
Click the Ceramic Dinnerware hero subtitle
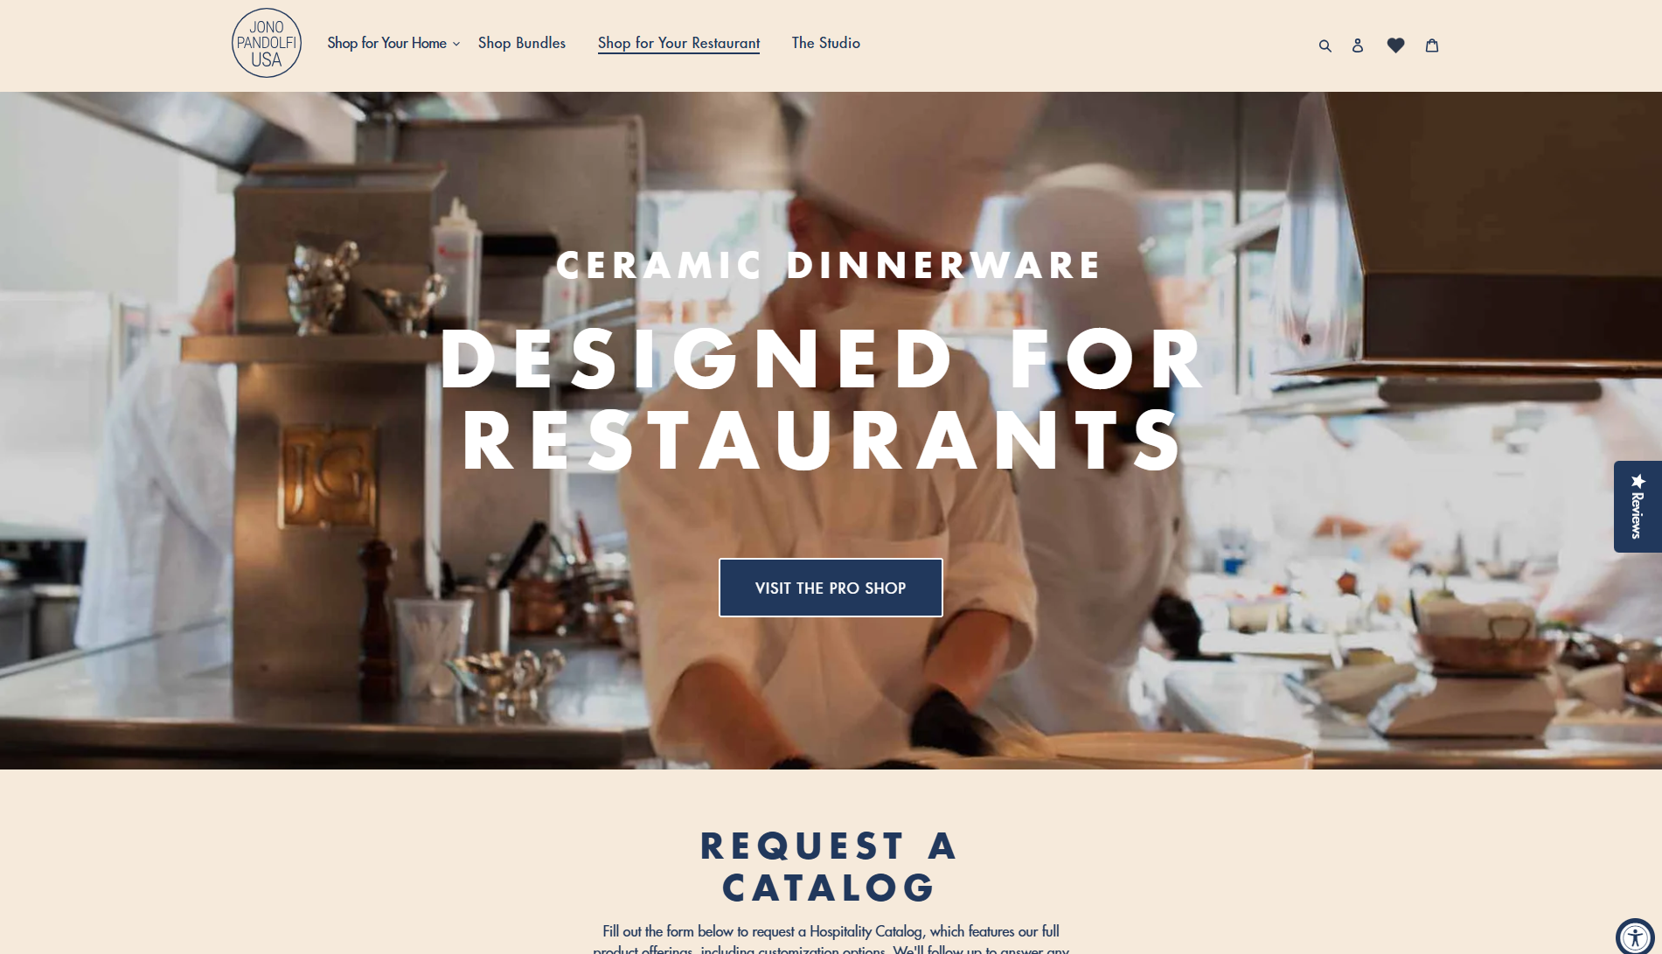pyautogui.click(x=829, y=265)
